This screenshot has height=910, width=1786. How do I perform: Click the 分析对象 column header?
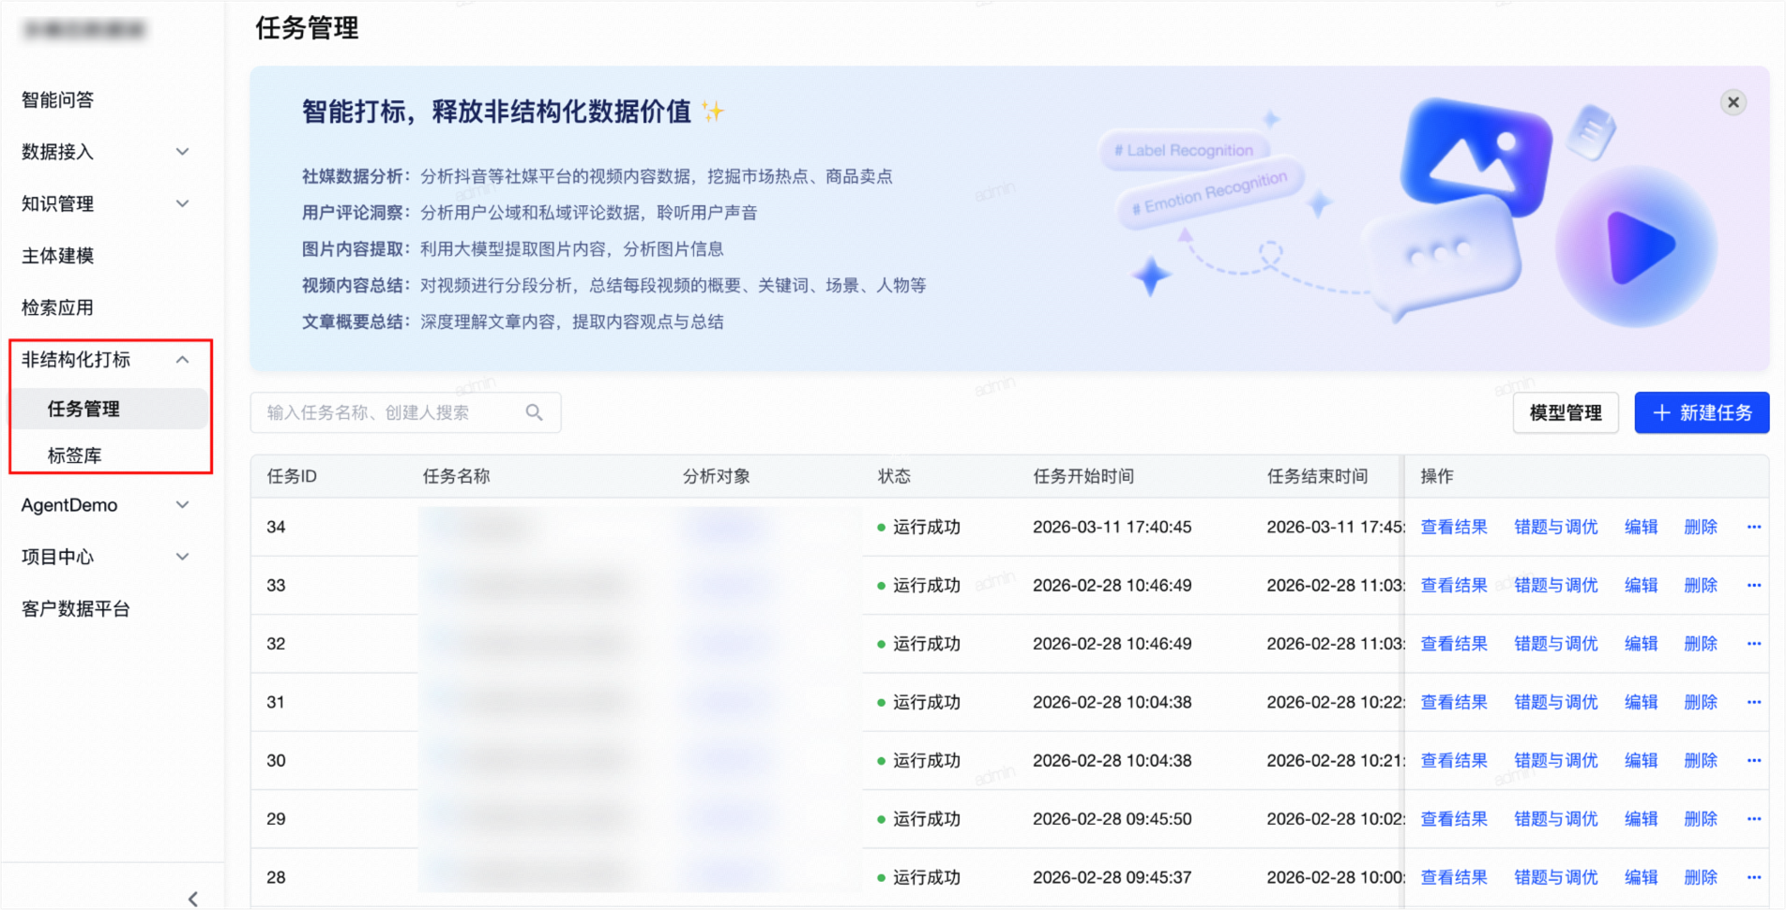click(x=717, y=476)
